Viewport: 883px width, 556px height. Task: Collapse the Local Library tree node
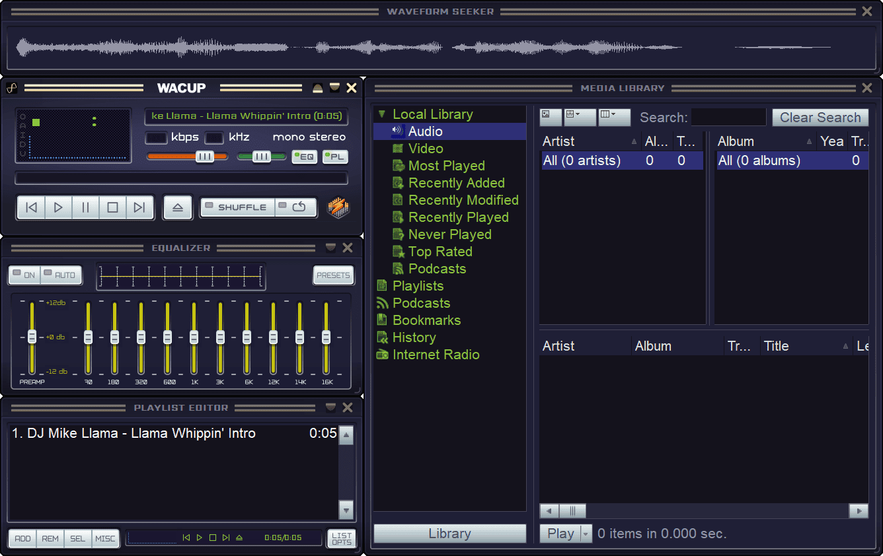tap(381, 114)
